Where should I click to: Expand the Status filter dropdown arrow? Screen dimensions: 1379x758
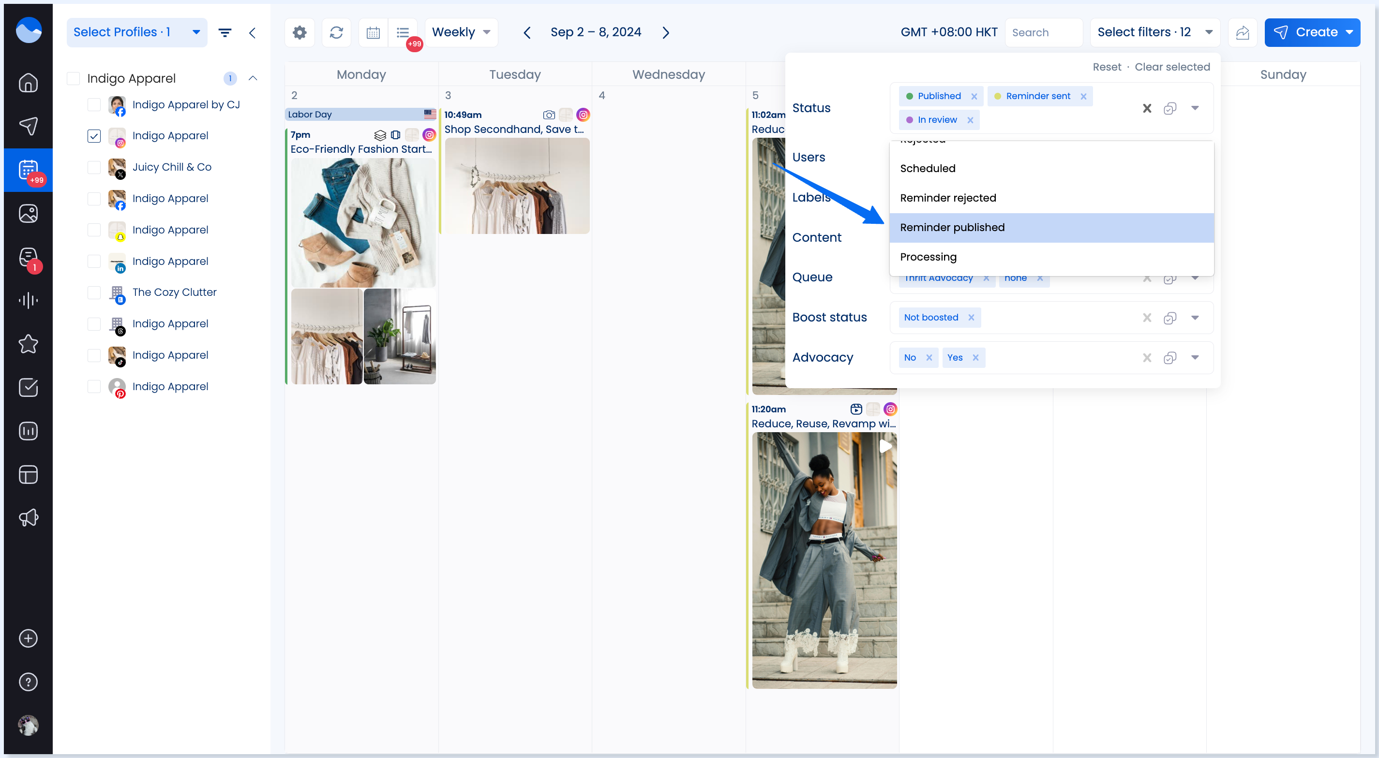click(x=1195, y=109)
